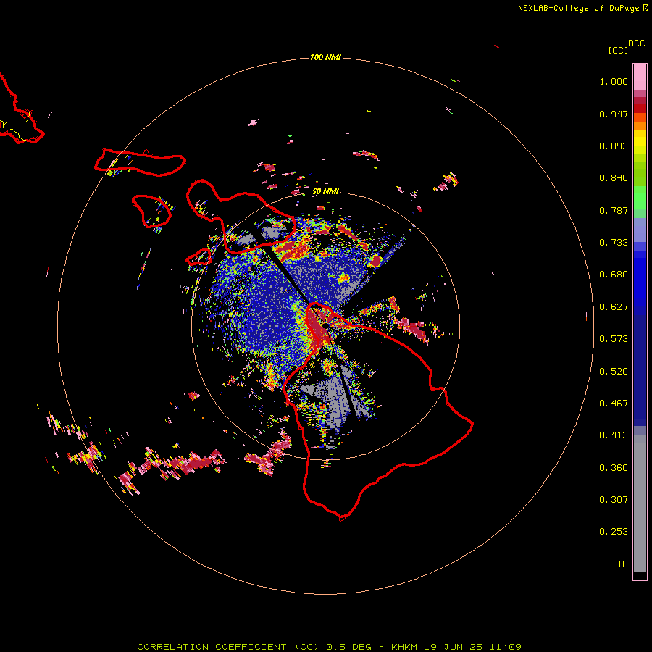
Task: Click the 0.413 scale value
Action: (614, 435)
